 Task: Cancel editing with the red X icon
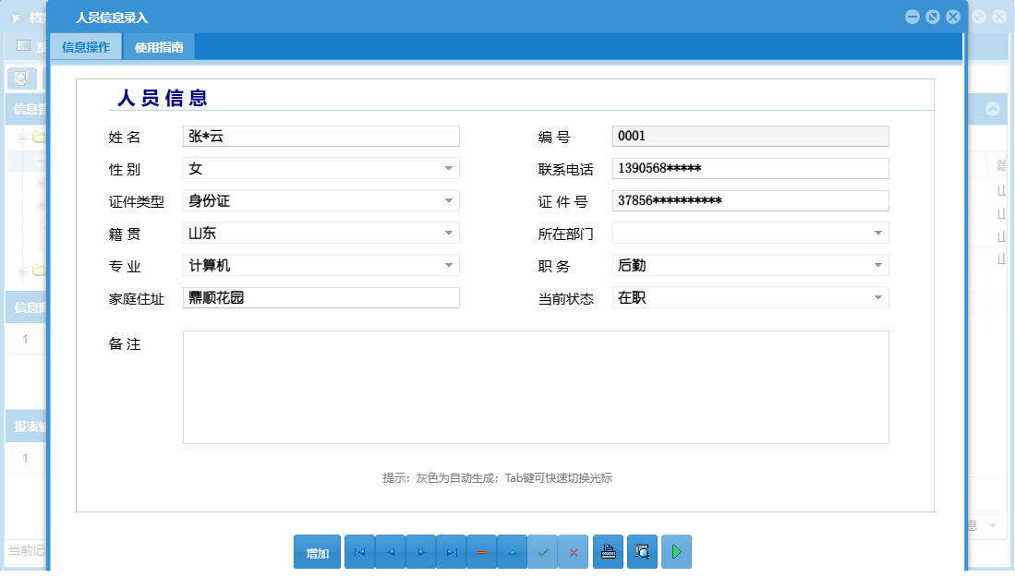pos(573,551)
